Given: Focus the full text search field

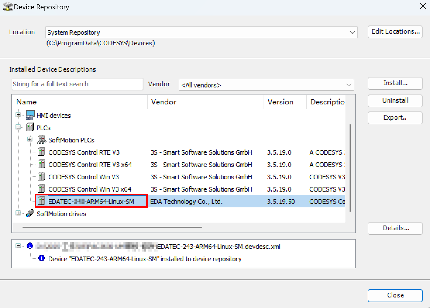Looking at the screenshot, I should click(77, 84).
